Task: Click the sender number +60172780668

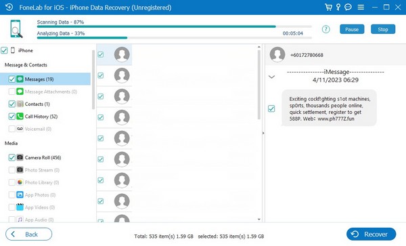Action: pyautogui.click(x=307, y=55)
